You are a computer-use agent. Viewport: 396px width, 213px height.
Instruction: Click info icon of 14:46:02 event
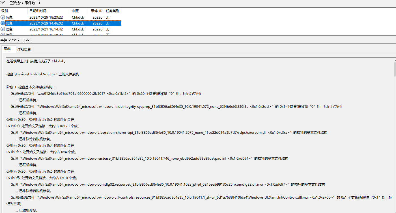click(3, 23)
